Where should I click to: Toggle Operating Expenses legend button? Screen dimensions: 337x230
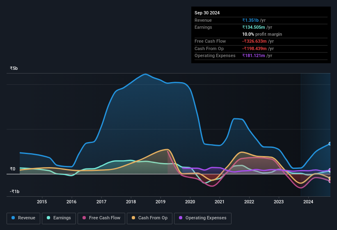203,218
